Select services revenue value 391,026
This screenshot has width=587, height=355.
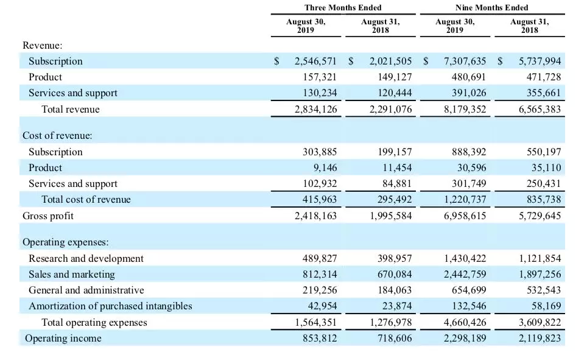coord(469,93)
